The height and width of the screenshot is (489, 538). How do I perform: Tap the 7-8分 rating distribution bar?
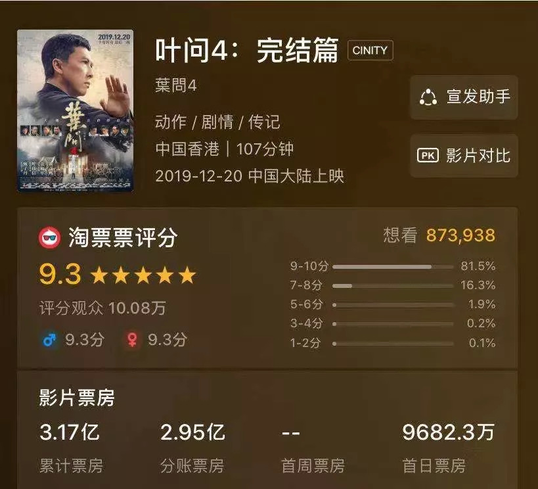pyautogui.click(x=393, y=286)
